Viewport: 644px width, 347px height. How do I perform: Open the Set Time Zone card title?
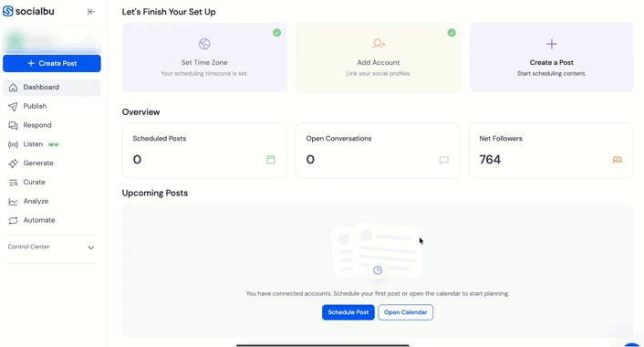coord(204,62)
